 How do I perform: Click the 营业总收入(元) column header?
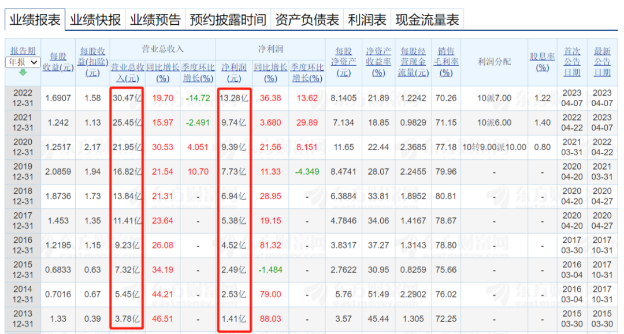pyautogui.click(x=125, y=73)
